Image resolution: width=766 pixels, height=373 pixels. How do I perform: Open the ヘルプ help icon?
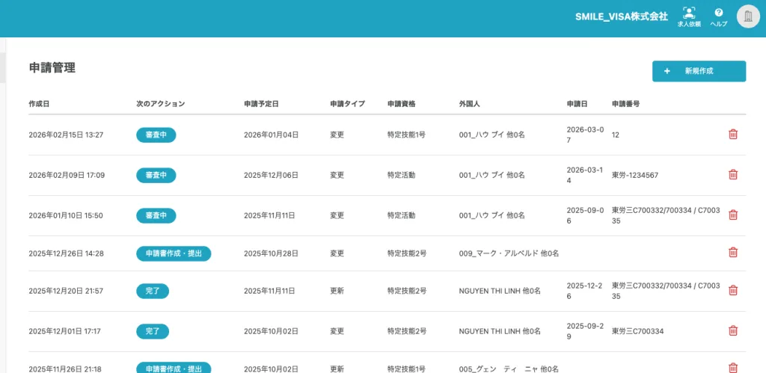(x=718, y=16)
